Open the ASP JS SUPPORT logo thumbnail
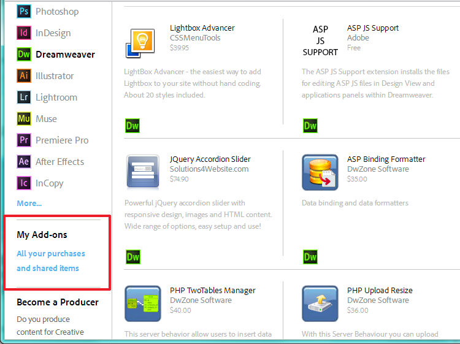 coord(320,40)
